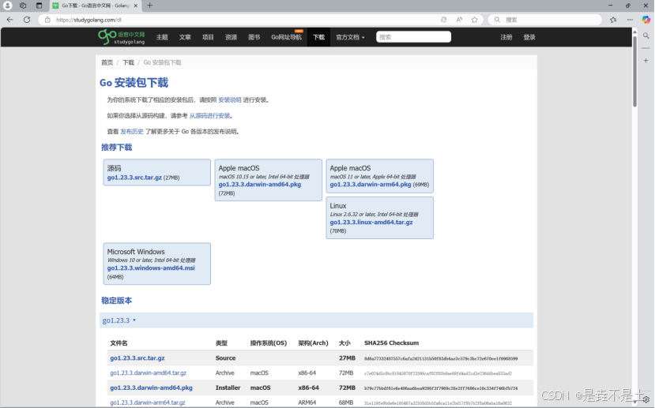
Task: Click the 推荐下载 section heading
Action: (117, 148)
